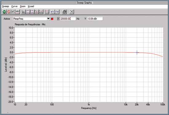Click the X close icon in toolbar
The width and height of the screenshot is (169, 115).
[x=72, y=12]
